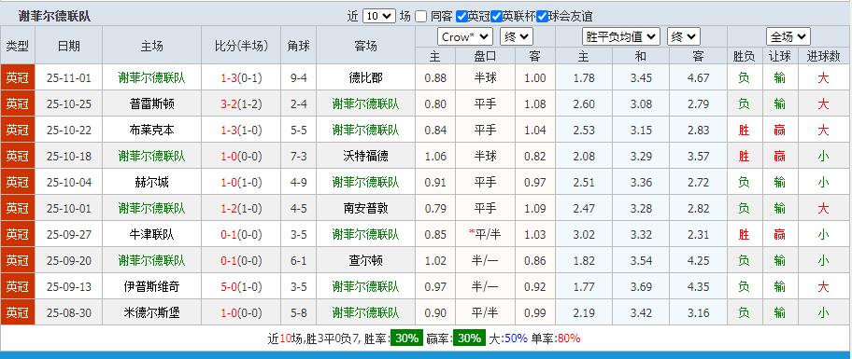Click the date 25-10-22
Image resolution: width=852 pixels, height=359 pixels.
68,131
